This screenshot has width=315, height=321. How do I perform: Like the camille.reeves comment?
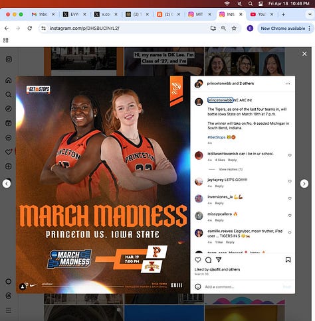click(x=290, y=233)
